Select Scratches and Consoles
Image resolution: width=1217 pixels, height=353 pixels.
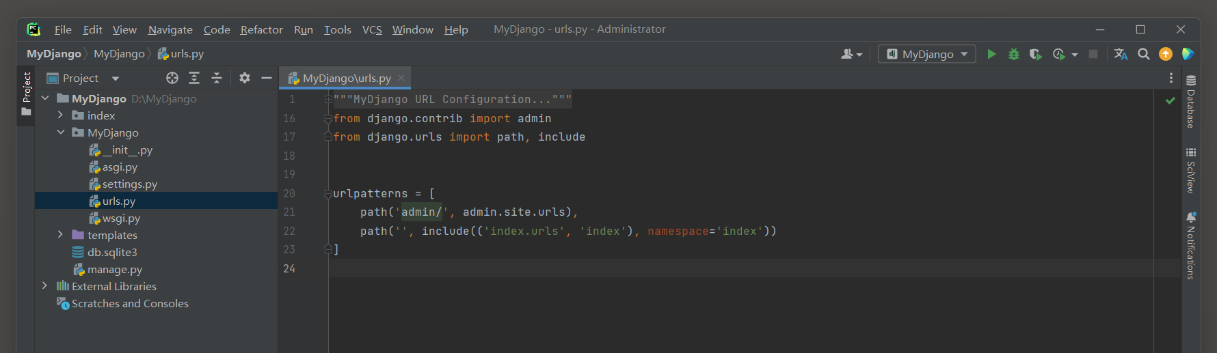coord(122,303)
